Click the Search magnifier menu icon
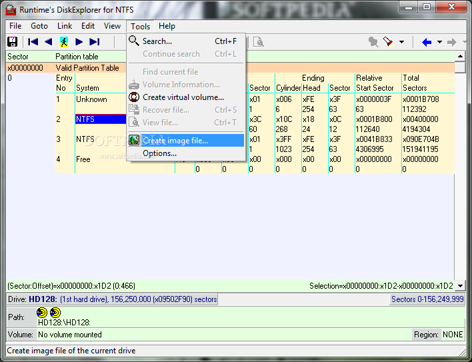Screen dimensions: 472x362 click(134, 41)
